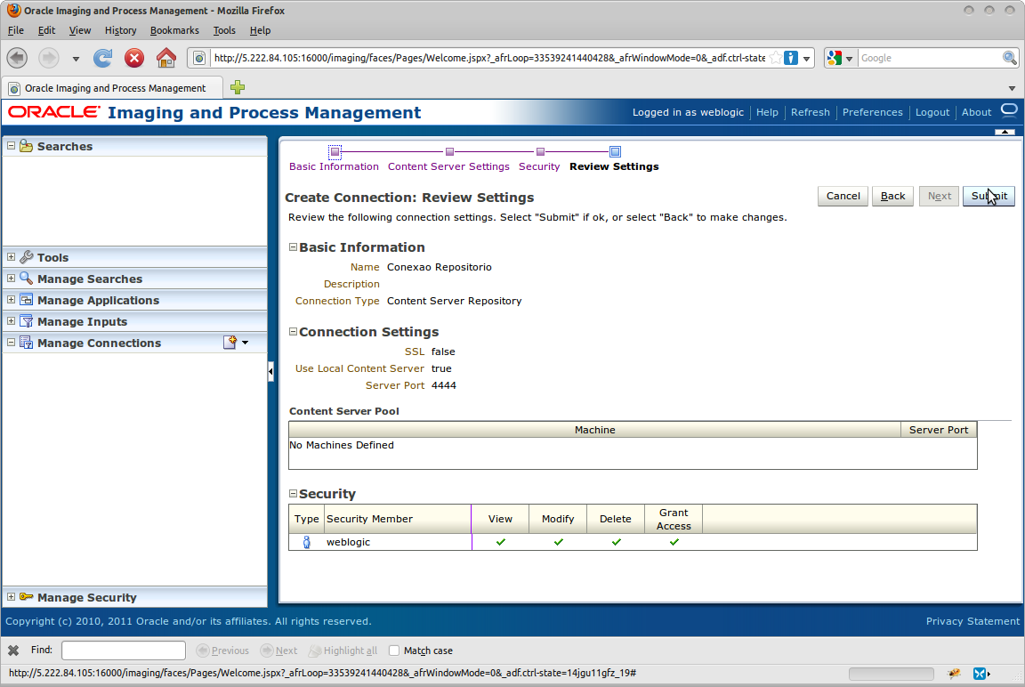Click the Logout link
Viewport: 1025px width, 687px height.
click(x=932, y=112)
